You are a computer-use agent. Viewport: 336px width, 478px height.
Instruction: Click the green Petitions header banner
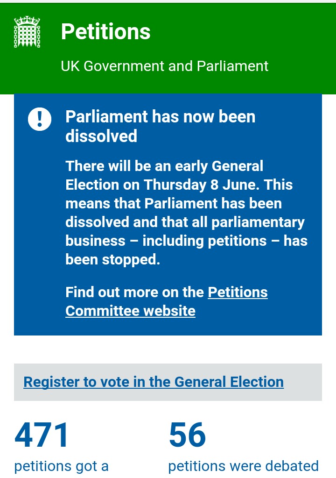coord(168,49)
